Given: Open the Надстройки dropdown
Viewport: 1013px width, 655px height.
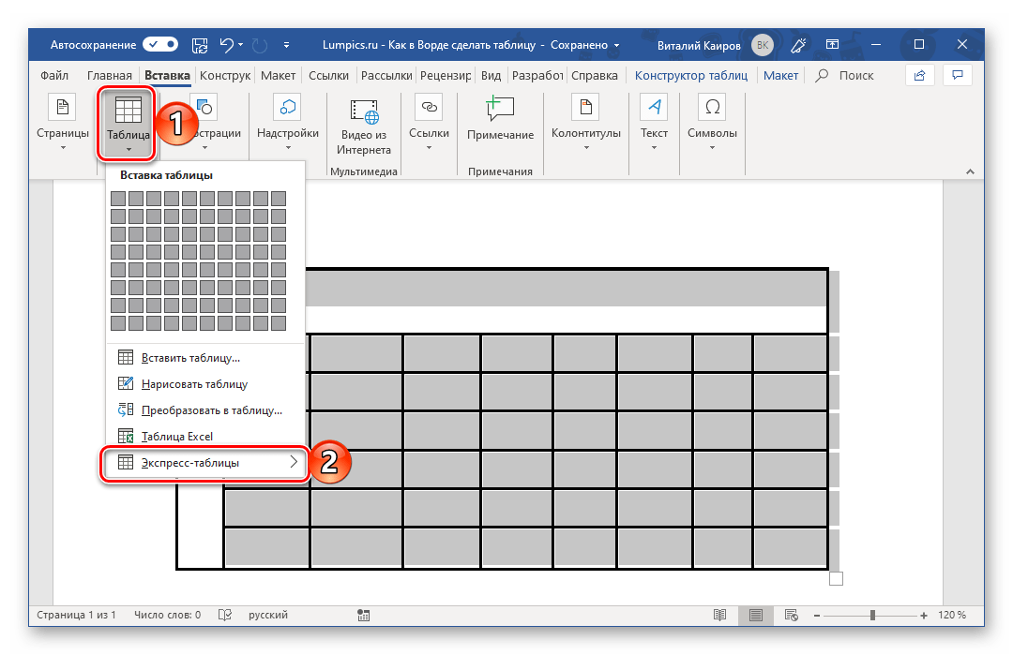Looking at the screenshot, I should pos(288,124).
